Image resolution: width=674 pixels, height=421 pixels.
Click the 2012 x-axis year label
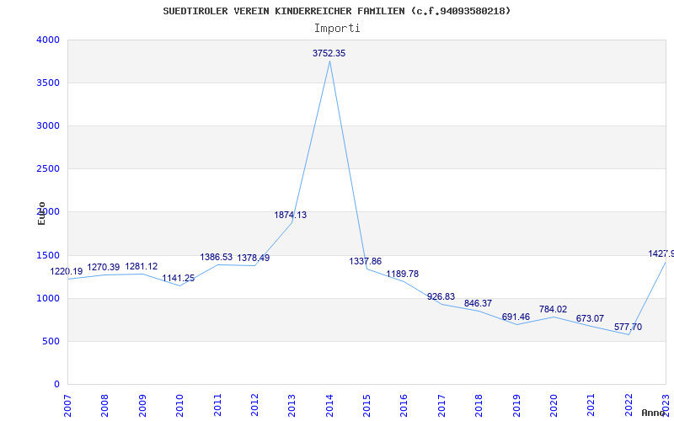tap(254, 405)
